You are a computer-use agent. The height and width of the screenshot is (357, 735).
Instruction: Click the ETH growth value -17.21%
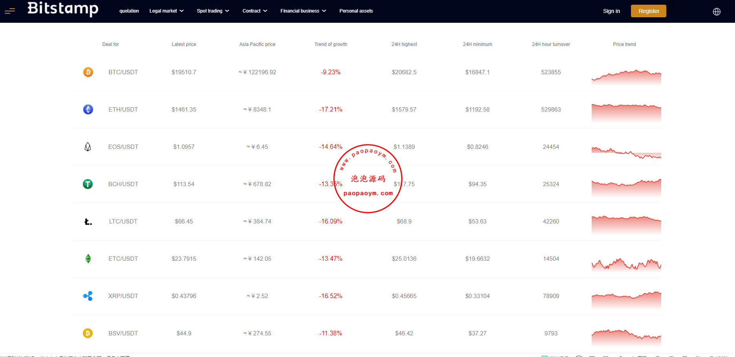[331, 110]
